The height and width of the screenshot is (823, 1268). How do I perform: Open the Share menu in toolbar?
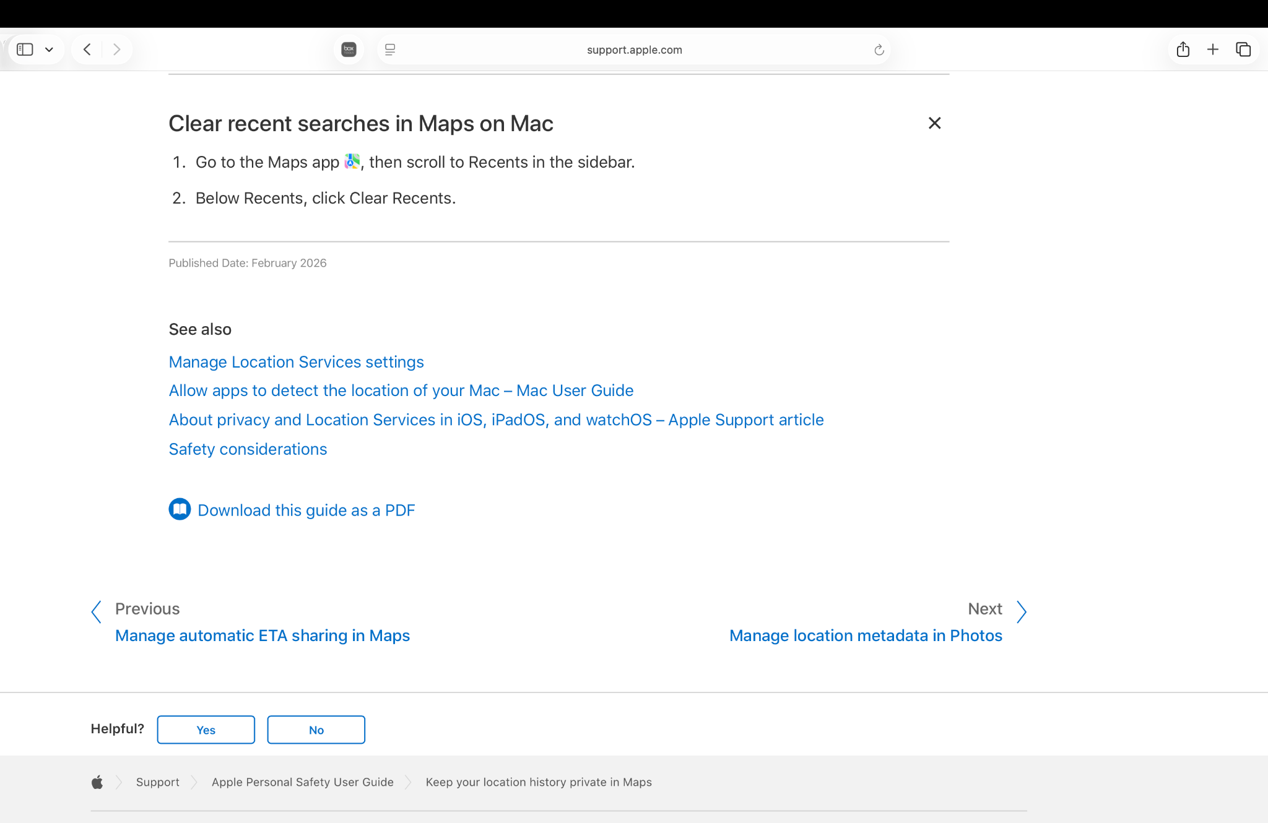[1183, 50]
